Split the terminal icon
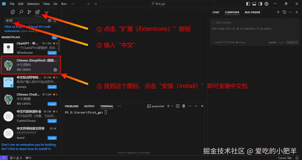 pos(178,106)
